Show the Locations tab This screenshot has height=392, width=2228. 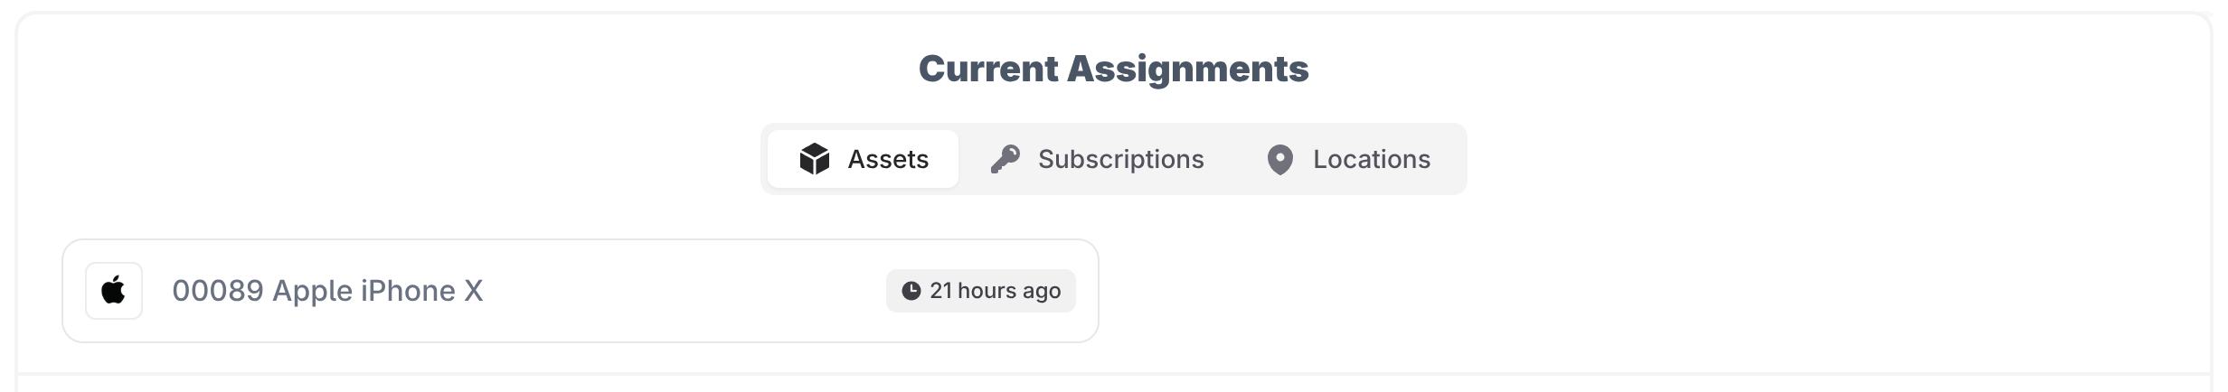1349,159
